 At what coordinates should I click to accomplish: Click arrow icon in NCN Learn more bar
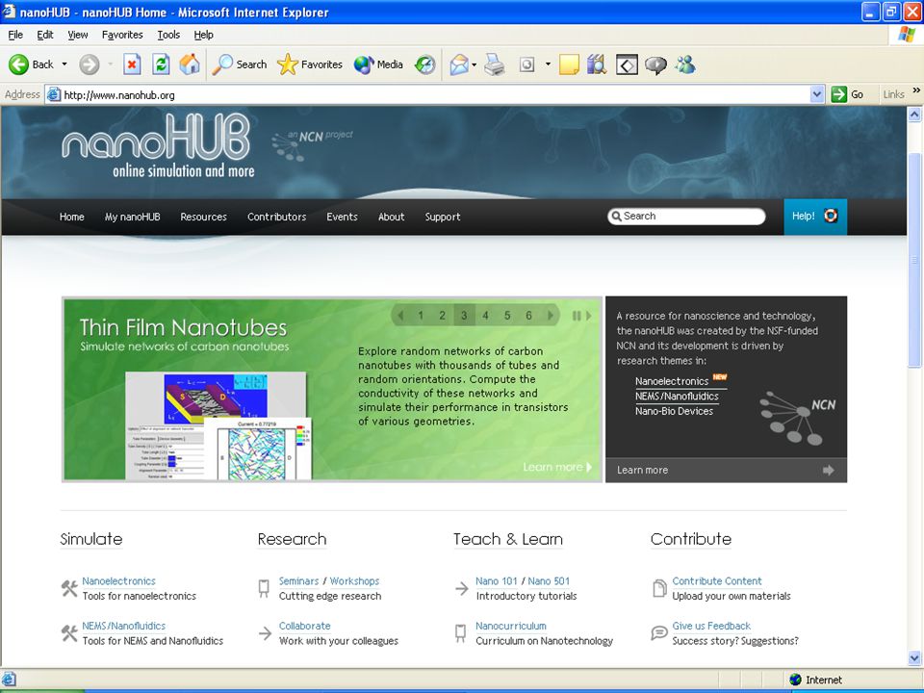tap(828, 470)
